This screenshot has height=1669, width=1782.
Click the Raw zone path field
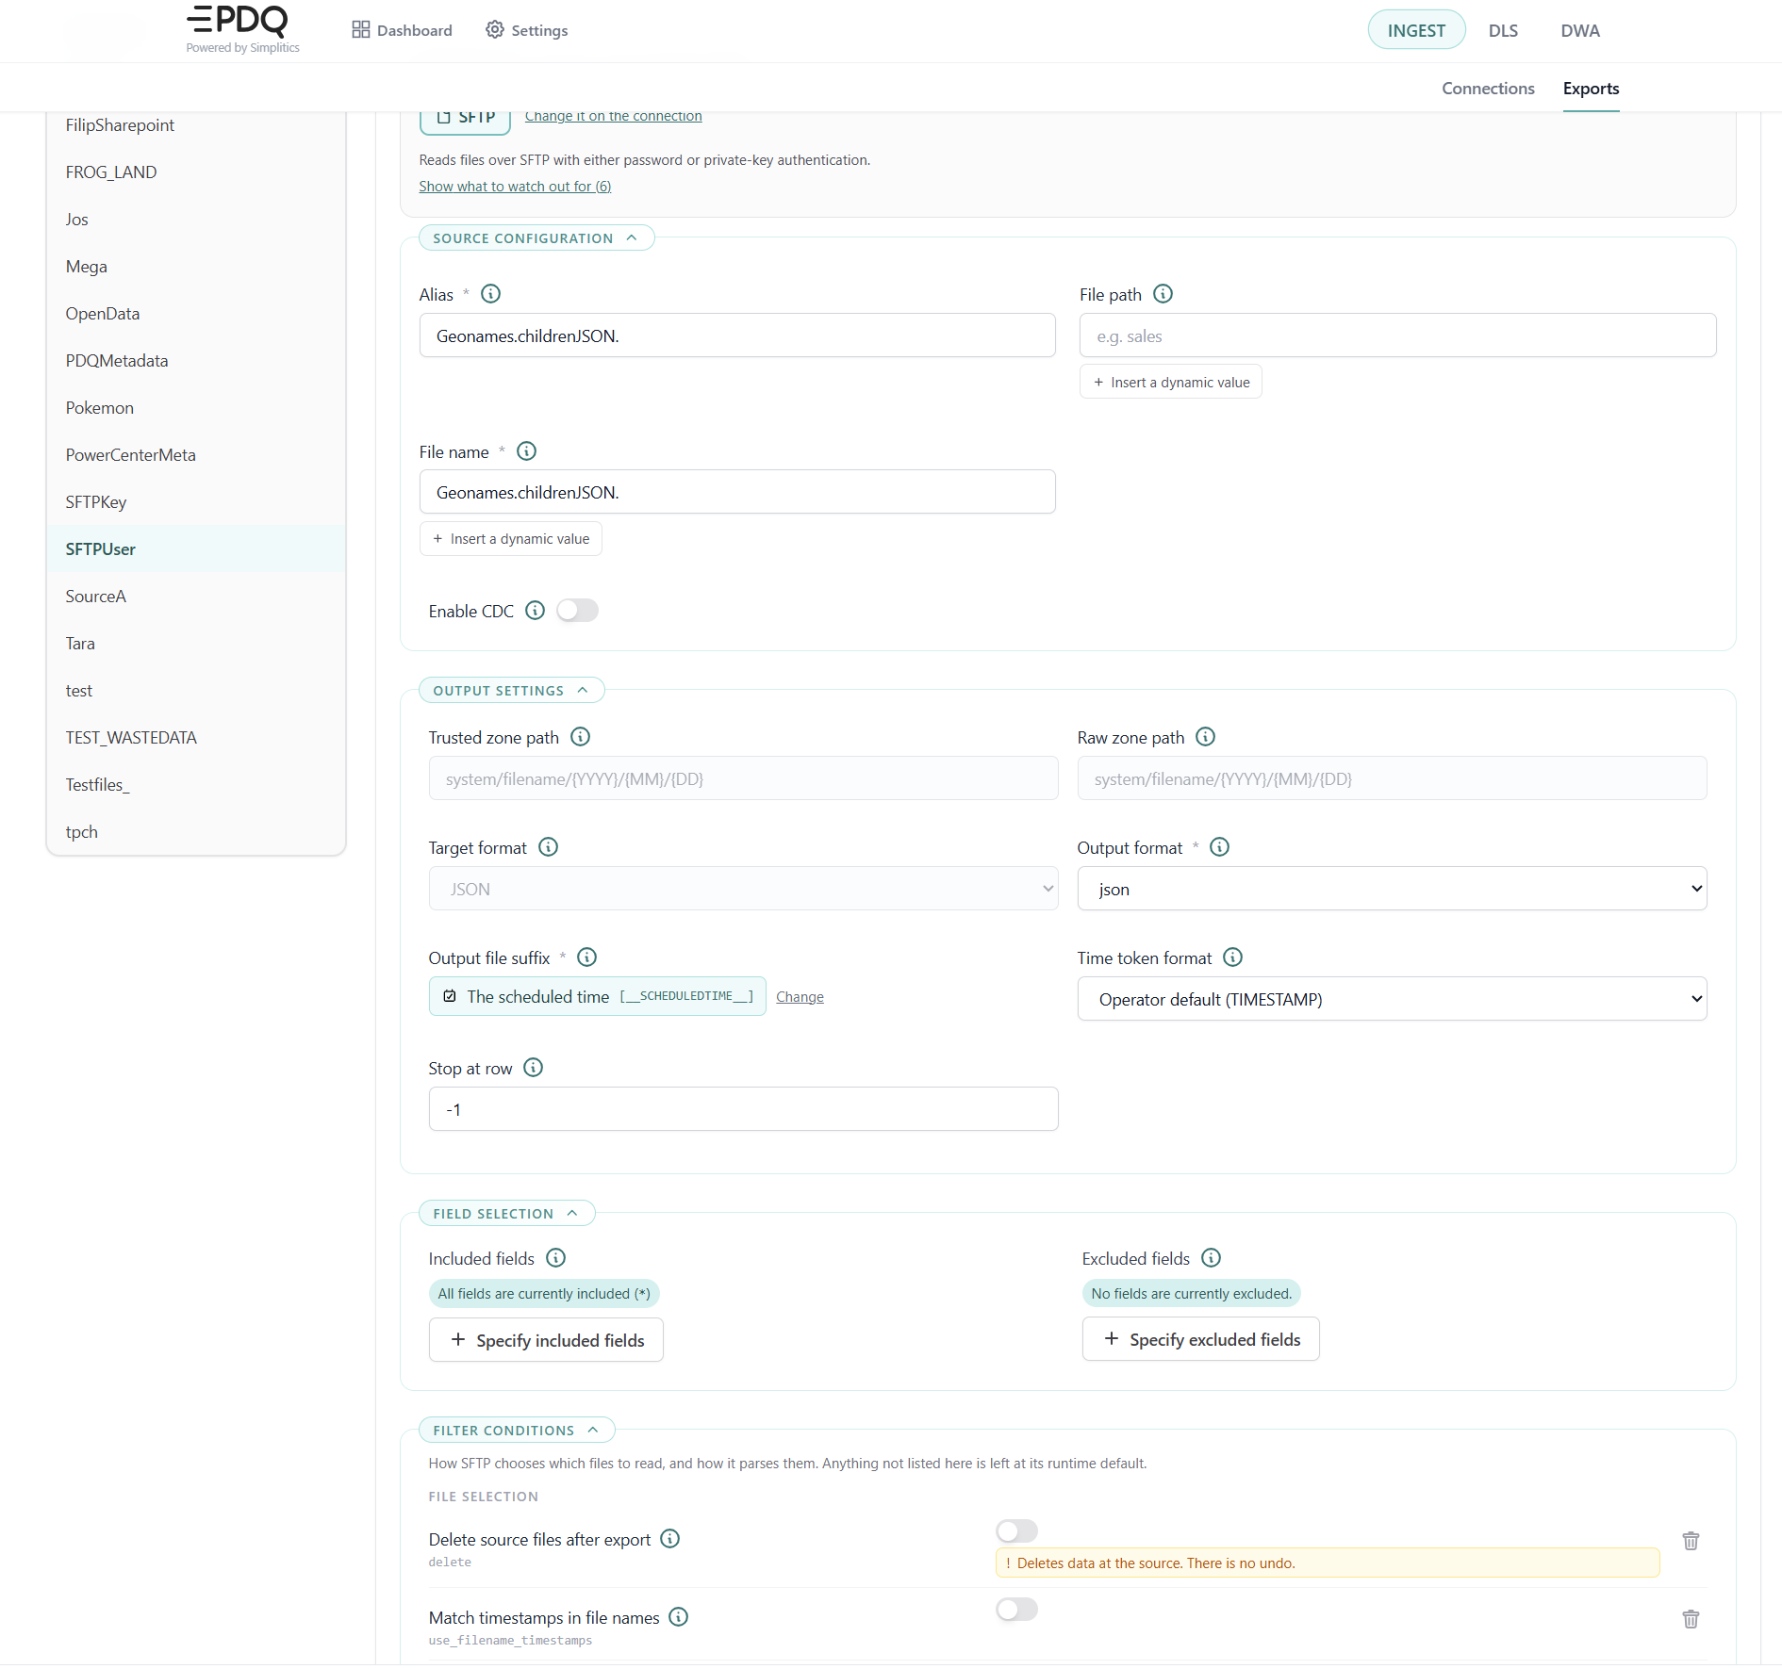coord(1392,778)
